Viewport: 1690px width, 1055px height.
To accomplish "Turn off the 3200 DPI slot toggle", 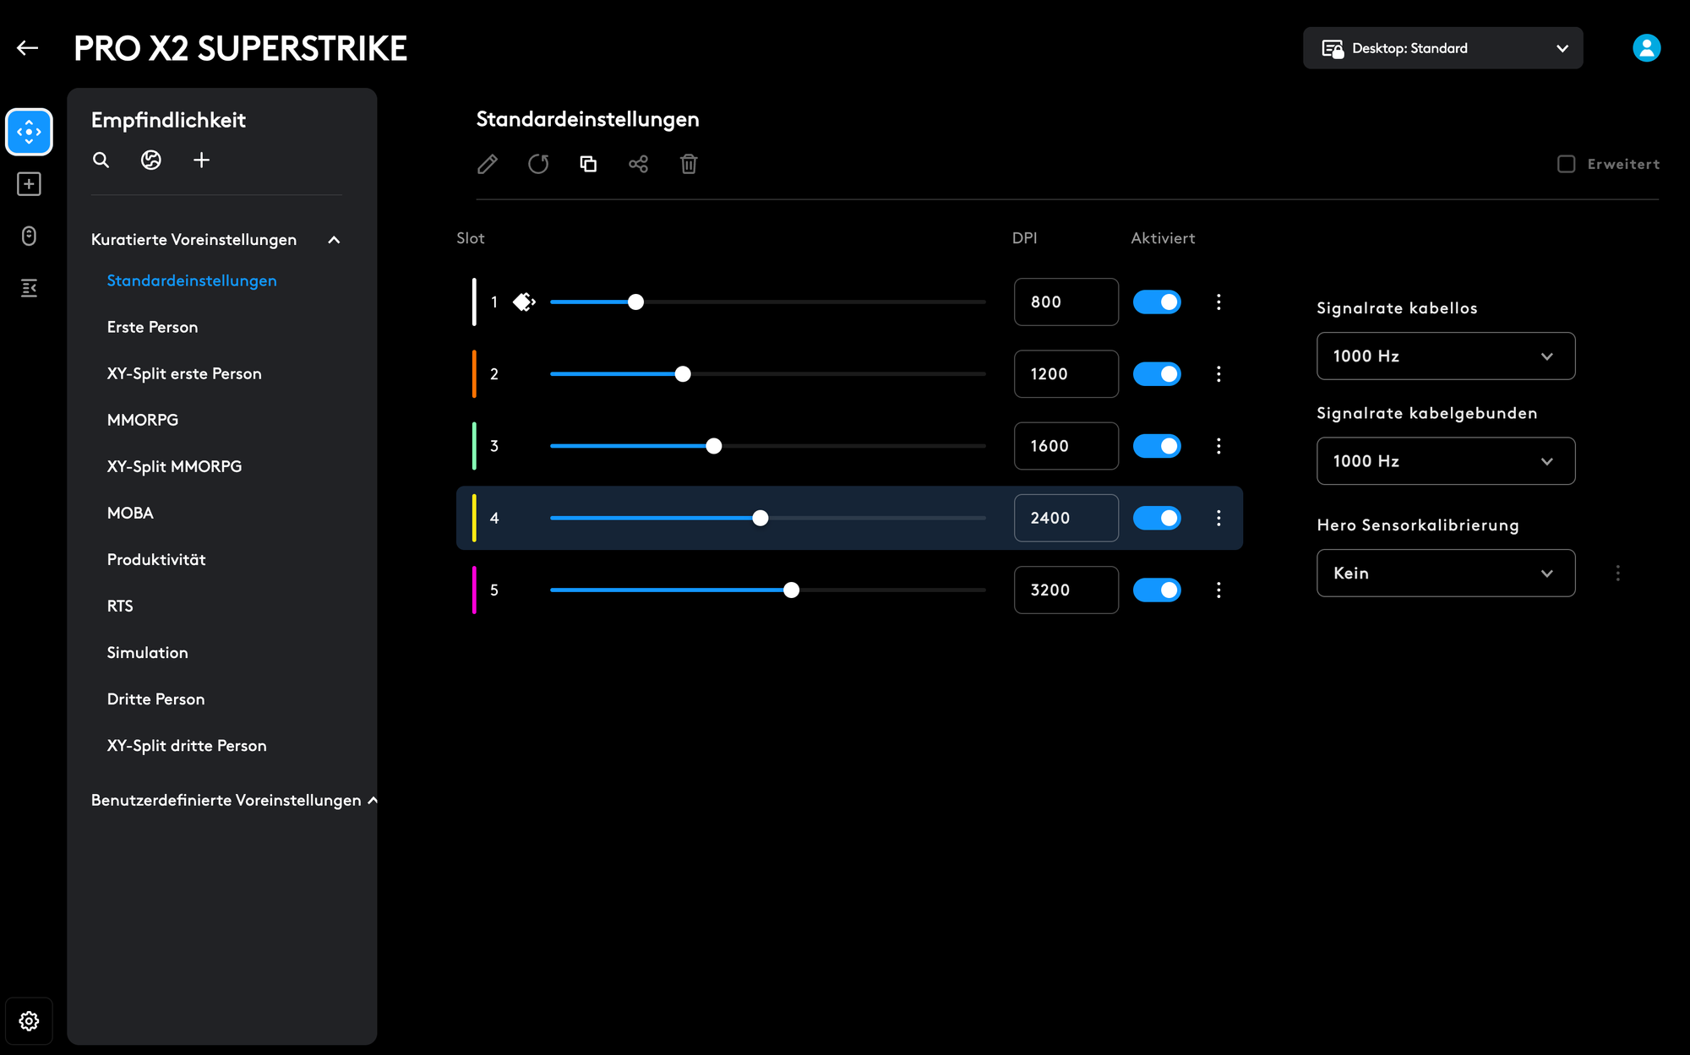I will pyautogui.click(x=1156, y=590).
